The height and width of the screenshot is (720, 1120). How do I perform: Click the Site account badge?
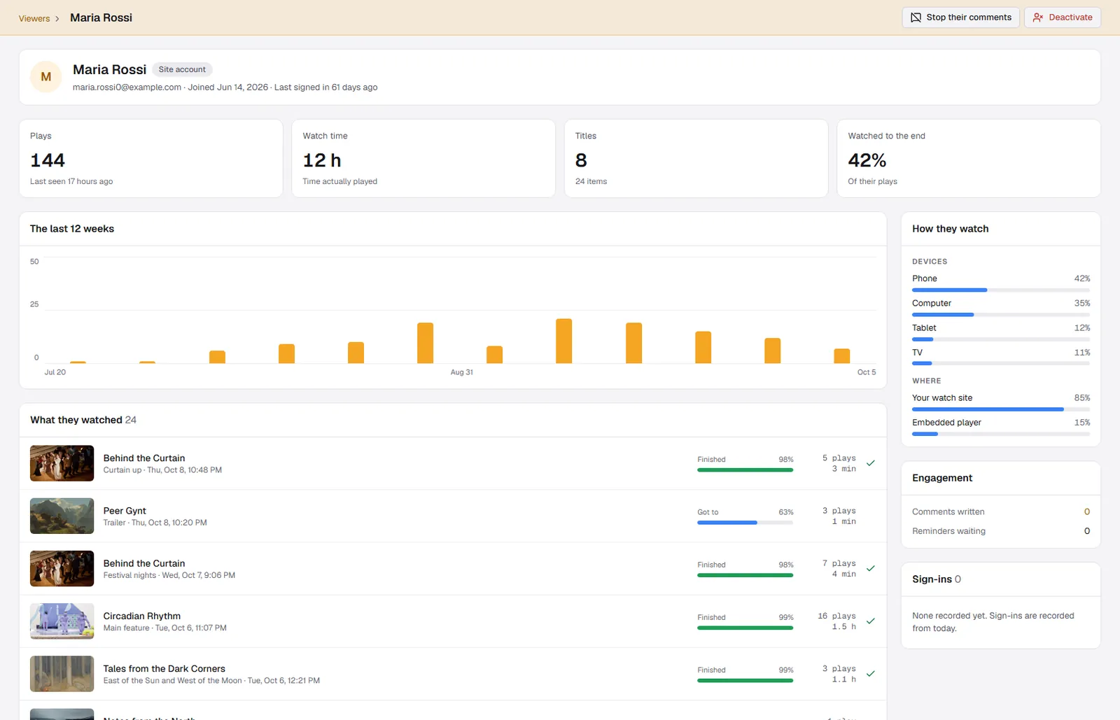pos(182,69)
